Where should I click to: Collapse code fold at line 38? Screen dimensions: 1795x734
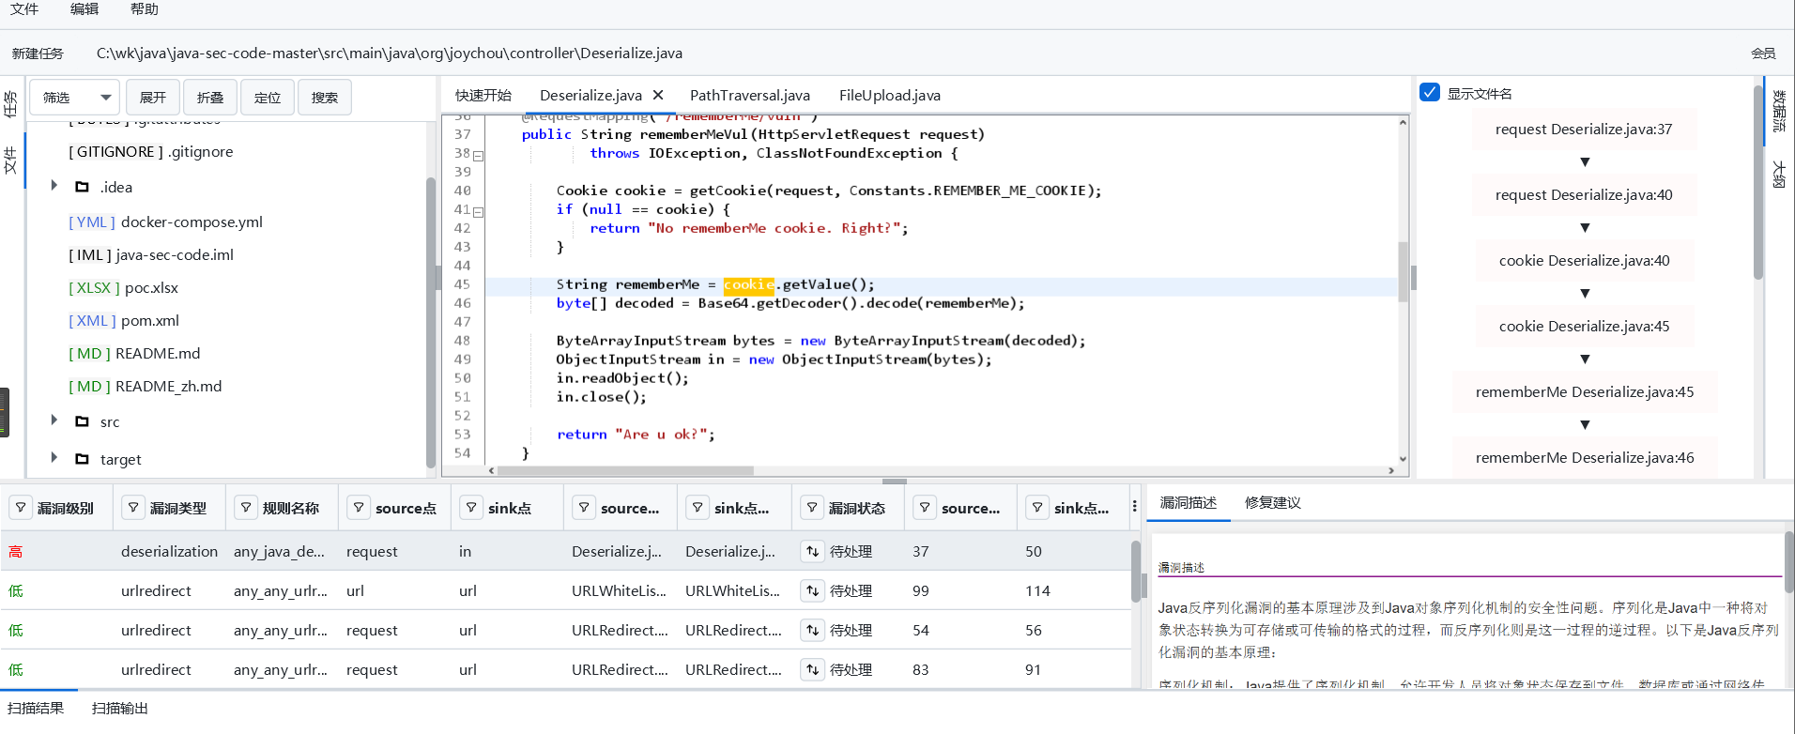point(479,156)
